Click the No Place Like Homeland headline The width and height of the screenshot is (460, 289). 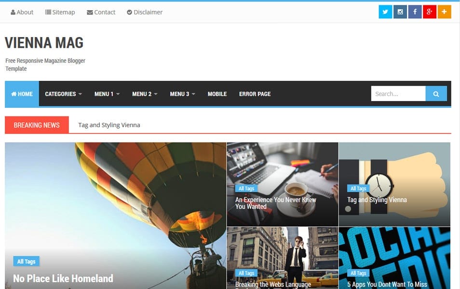point(63,278)
